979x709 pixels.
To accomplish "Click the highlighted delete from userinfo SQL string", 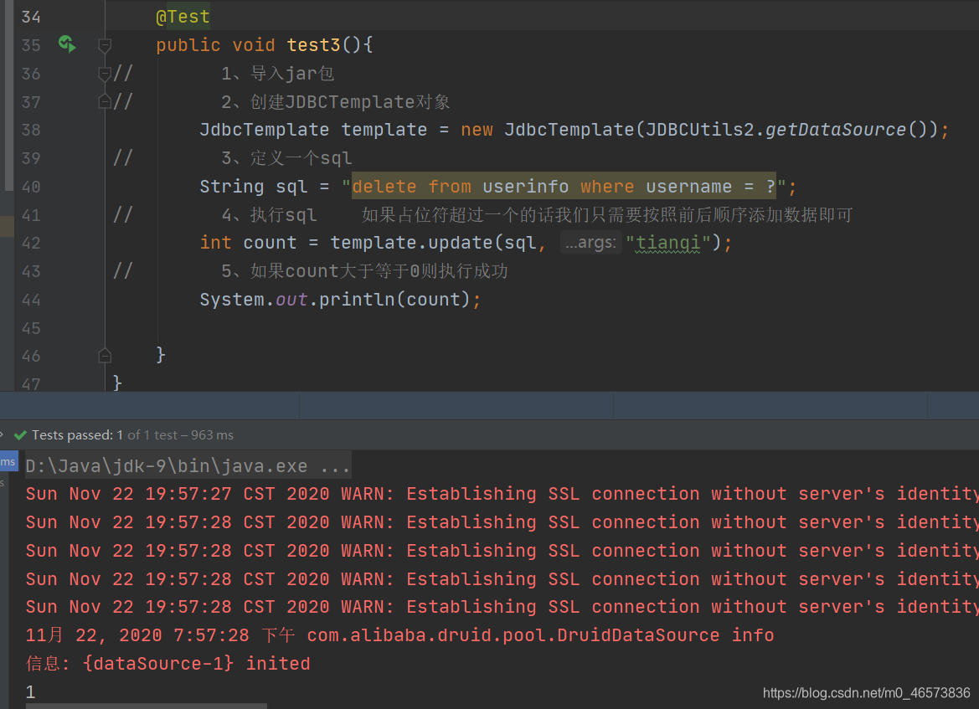I will [564, 186].
